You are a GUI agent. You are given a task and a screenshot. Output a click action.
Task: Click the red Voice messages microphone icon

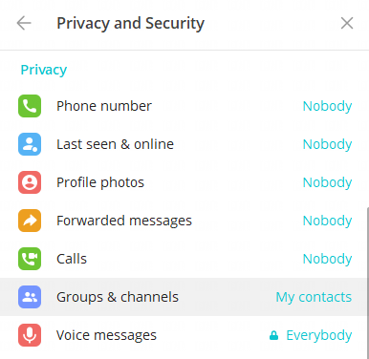[30, 335]
